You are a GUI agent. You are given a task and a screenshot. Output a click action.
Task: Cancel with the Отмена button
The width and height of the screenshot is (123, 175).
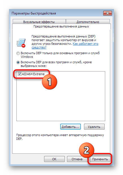coord(77,159)
